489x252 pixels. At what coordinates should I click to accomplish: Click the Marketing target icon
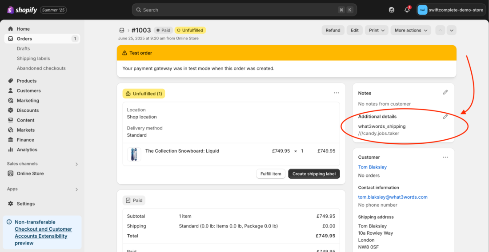11,100
